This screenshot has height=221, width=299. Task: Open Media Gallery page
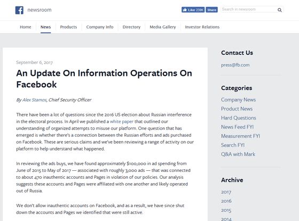(x=163, y=27)
